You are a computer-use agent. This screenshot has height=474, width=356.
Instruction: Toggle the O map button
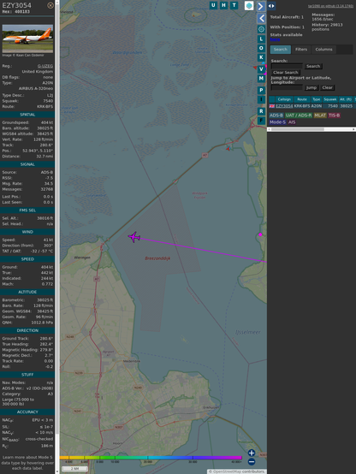pyautogui.click(x=261, y=48)
